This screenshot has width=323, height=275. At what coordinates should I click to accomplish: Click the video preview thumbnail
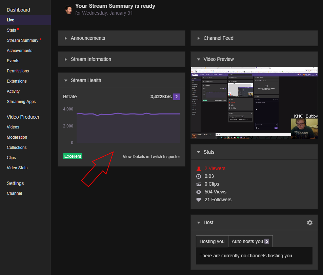[254, 103]
